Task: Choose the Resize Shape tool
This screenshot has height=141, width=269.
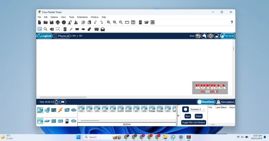Action: (58, 29)
